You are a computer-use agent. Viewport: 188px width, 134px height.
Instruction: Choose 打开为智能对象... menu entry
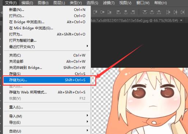click(x=47, y=40)
